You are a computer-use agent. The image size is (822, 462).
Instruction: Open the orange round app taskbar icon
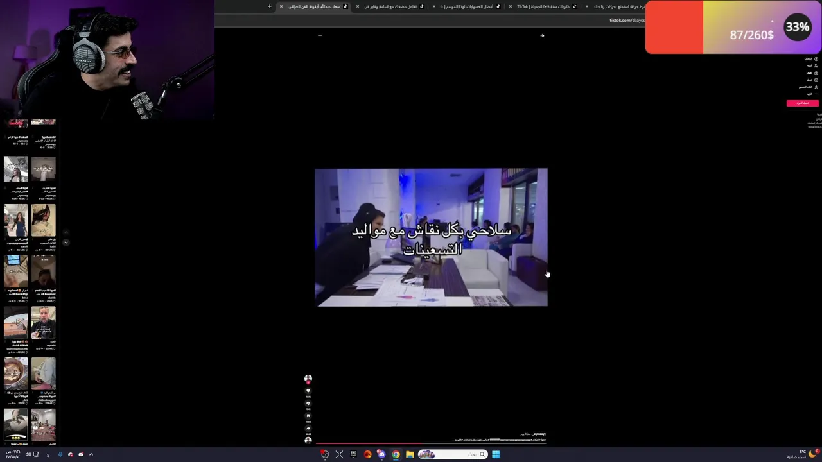[x=367, y=454]
